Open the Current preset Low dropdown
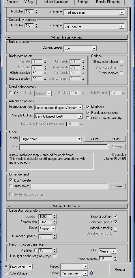Image resolution: width=135 pixels, height=278 pixels. point(80,48)
